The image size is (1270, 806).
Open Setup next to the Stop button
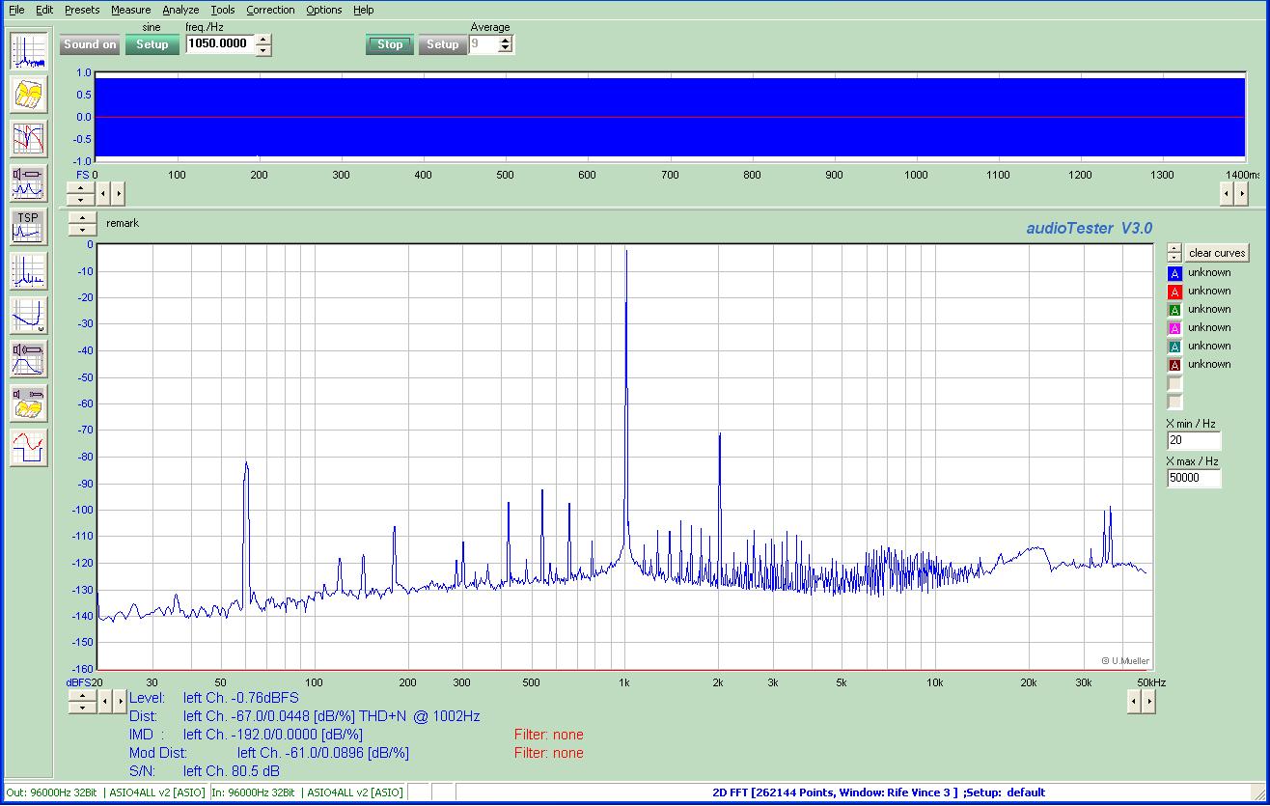(x=442, y=44)
